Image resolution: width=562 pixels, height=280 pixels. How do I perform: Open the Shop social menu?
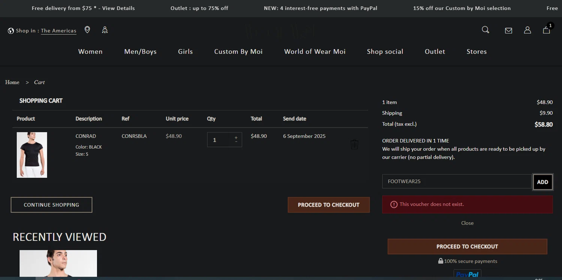click(385, 52)
